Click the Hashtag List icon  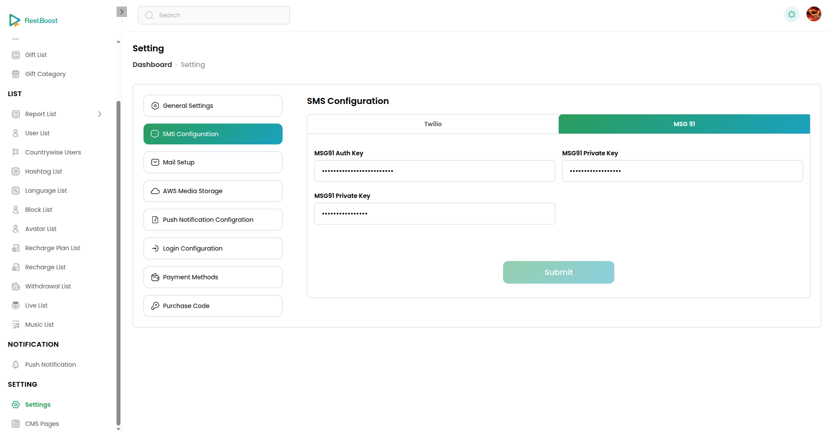(16, 171)
